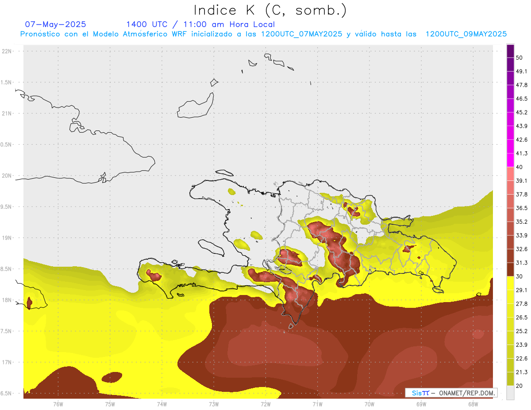531x410 pixels.
Task: Pick the dark brown swatch between 30 and 31.3
Action: point(510,270)
